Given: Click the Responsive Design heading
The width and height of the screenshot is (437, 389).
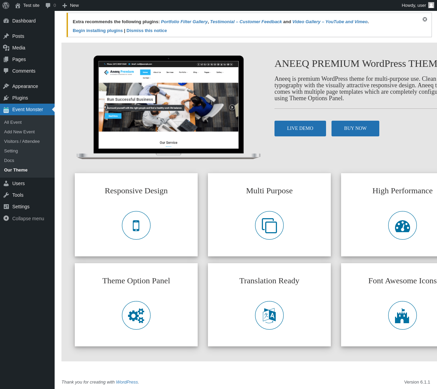Looking at the screenshot, I should click(x=136, y=191).
